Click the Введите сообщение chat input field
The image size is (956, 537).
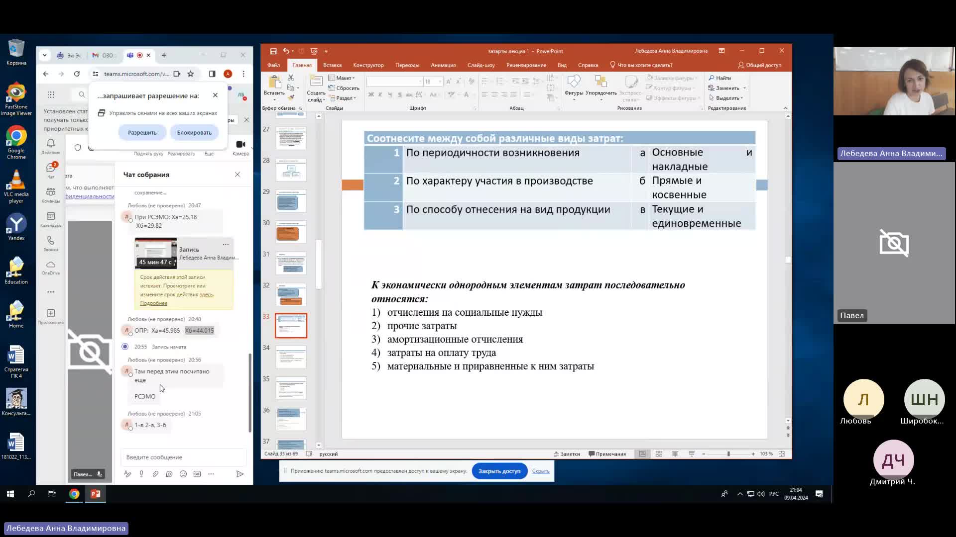(183, 457)
